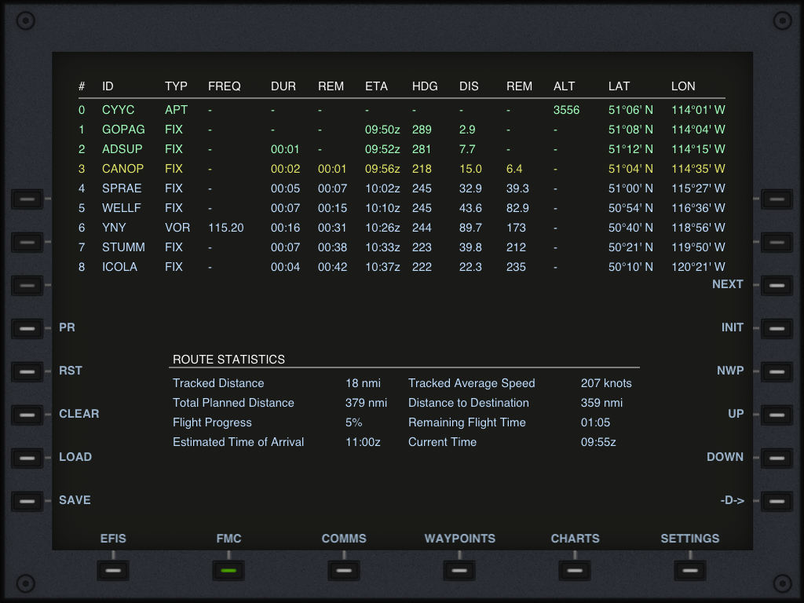
Task: Switch to the CHARTS page
Action: coord(575,539)
